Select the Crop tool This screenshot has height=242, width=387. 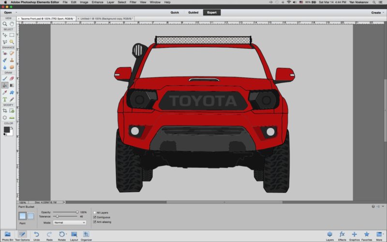tap(5, 111)
